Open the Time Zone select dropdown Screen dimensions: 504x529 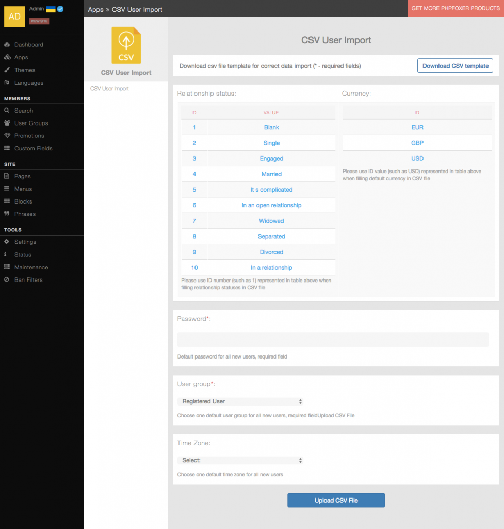tap(240, 460)
